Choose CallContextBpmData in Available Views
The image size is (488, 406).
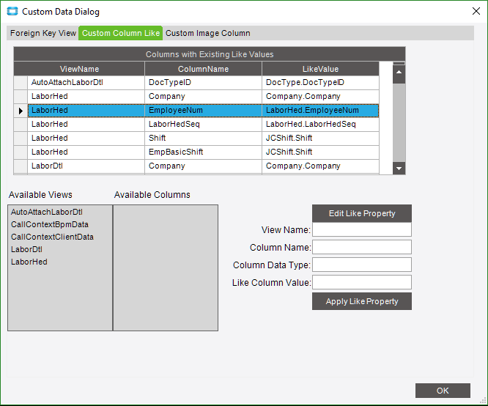click(x=50, y=224)
